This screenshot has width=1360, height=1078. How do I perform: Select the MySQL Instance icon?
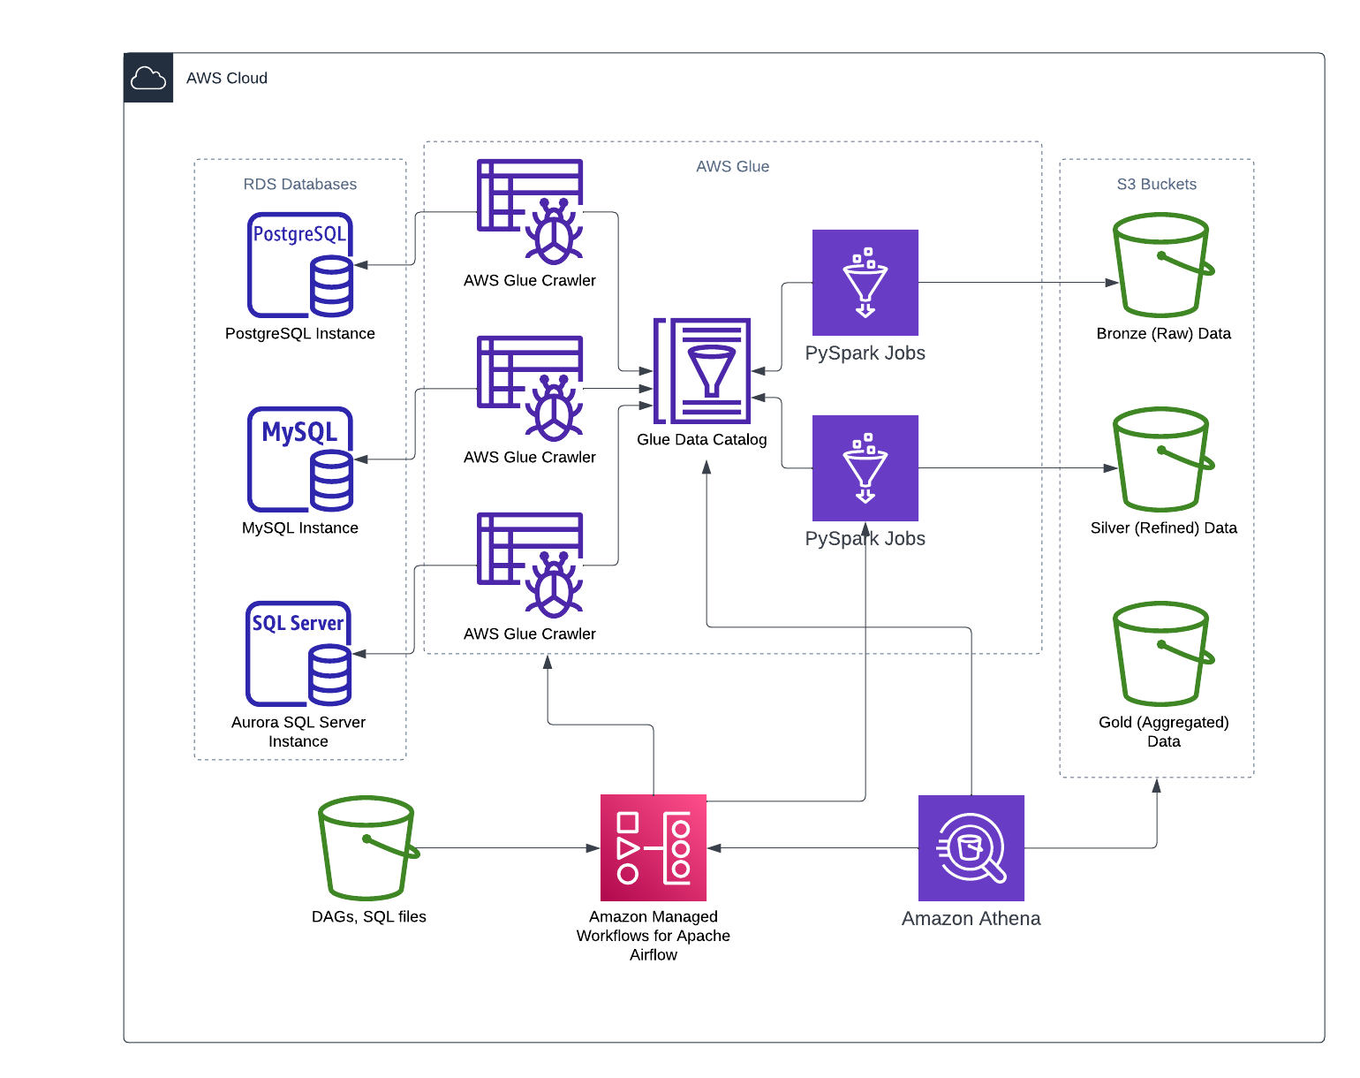(300, 459)
